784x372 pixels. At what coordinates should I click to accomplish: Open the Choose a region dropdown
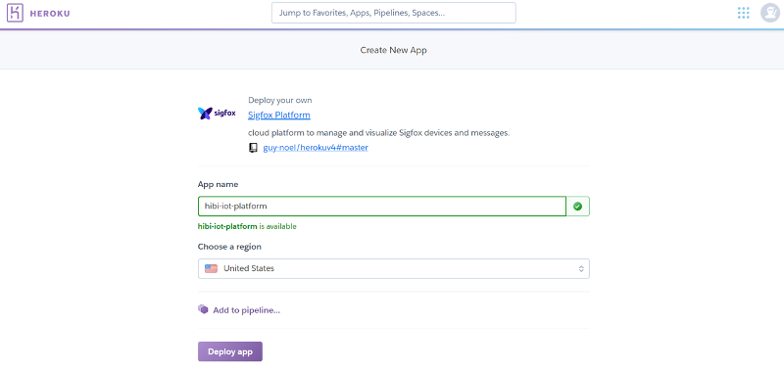coord(394,268)
